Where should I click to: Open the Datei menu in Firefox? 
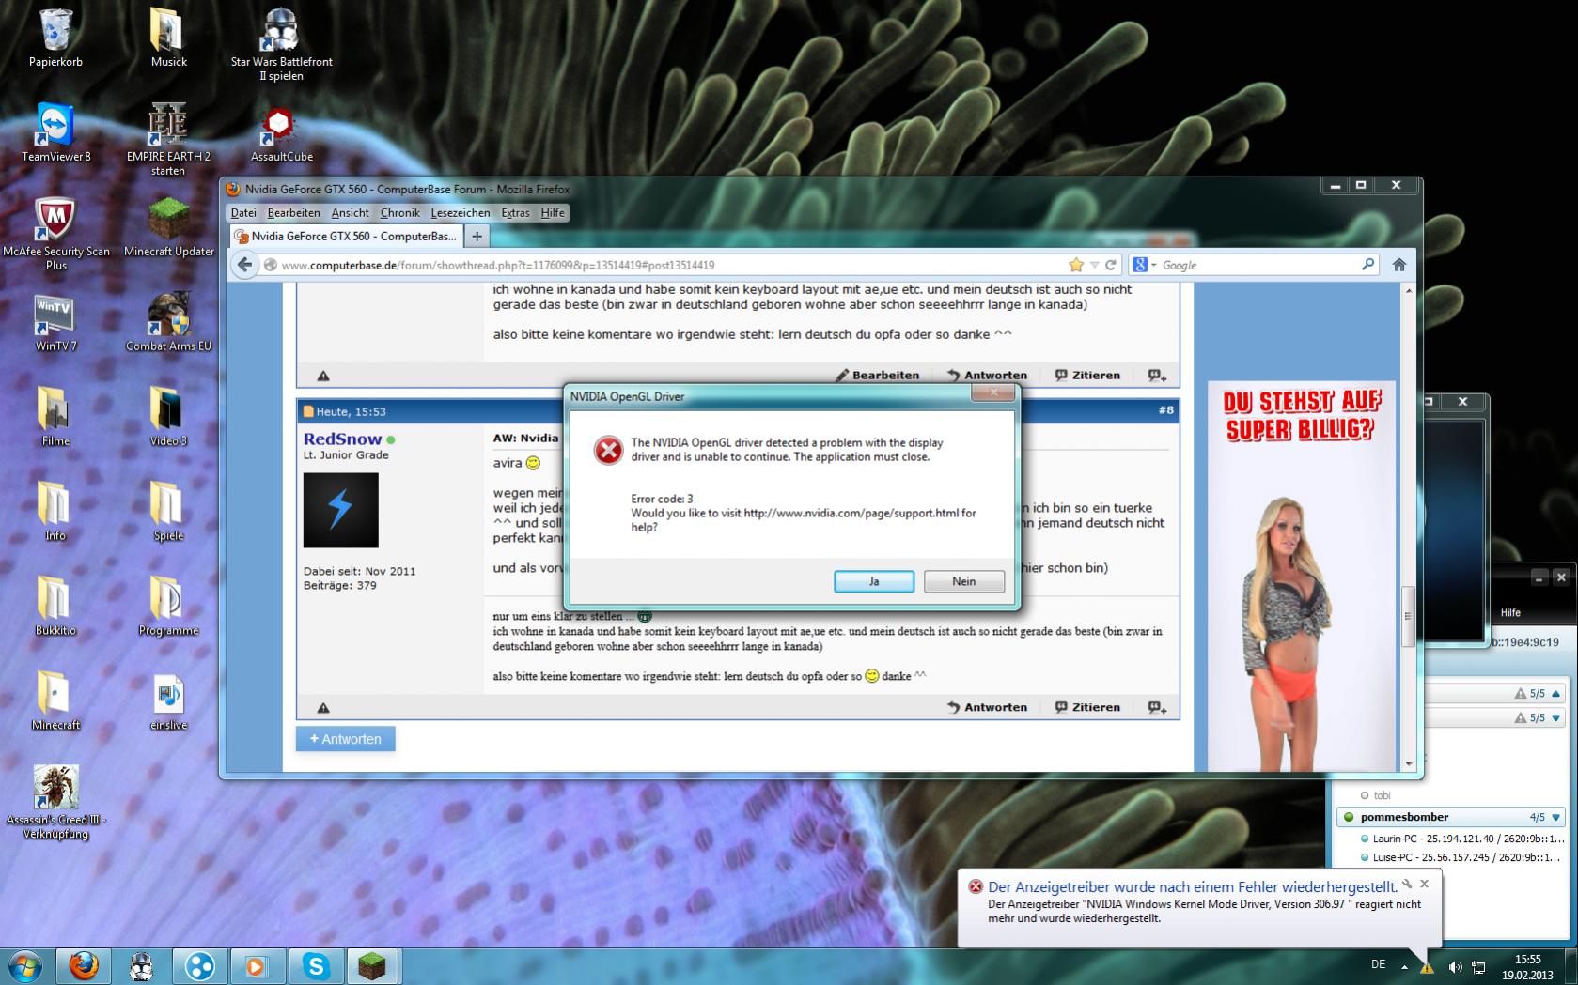(x=243, y=213)
